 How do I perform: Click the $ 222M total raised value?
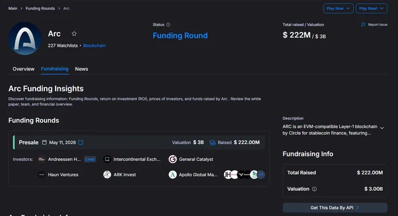297,35
